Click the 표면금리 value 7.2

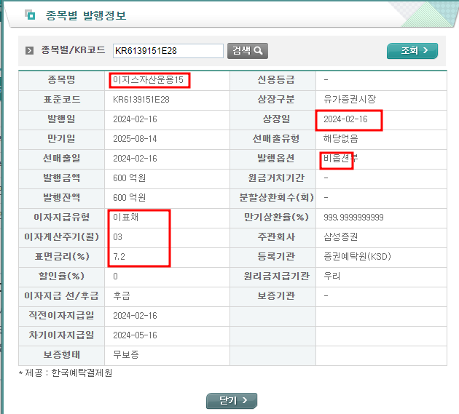click(x=119, y=257)
